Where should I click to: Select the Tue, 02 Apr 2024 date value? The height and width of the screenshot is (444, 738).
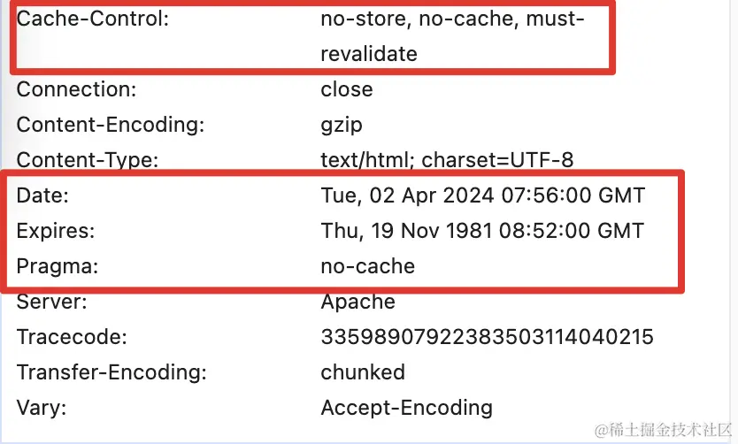[x=483, y=195]
